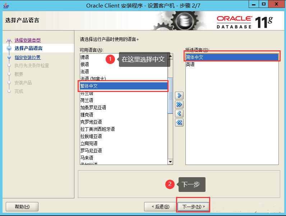This screenshot has width=286, height=216.
Task: Click the single right arrow add-language icon
Action: point(179,95)
